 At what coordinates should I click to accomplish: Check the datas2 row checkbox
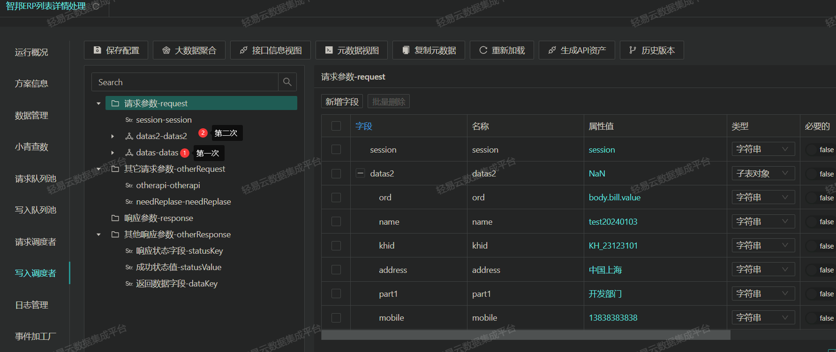[336, 174]
